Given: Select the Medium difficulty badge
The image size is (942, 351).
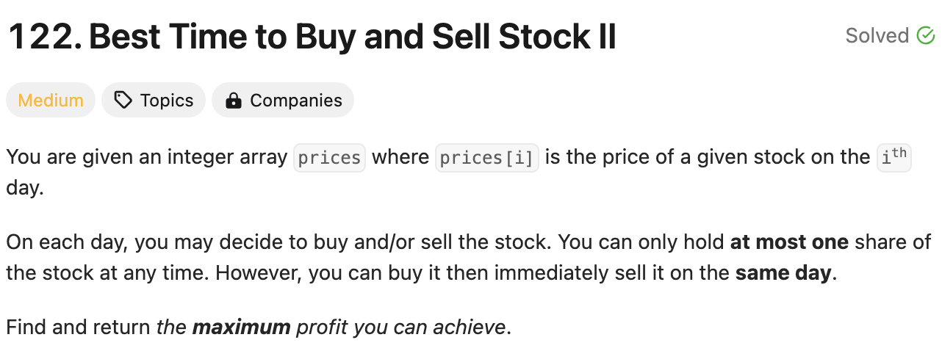Looking at the screenshot, I should click(x=51, y=101).
